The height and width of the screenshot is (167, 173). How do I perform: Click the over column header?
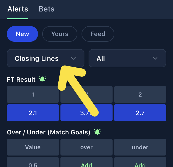pos(86,147)
